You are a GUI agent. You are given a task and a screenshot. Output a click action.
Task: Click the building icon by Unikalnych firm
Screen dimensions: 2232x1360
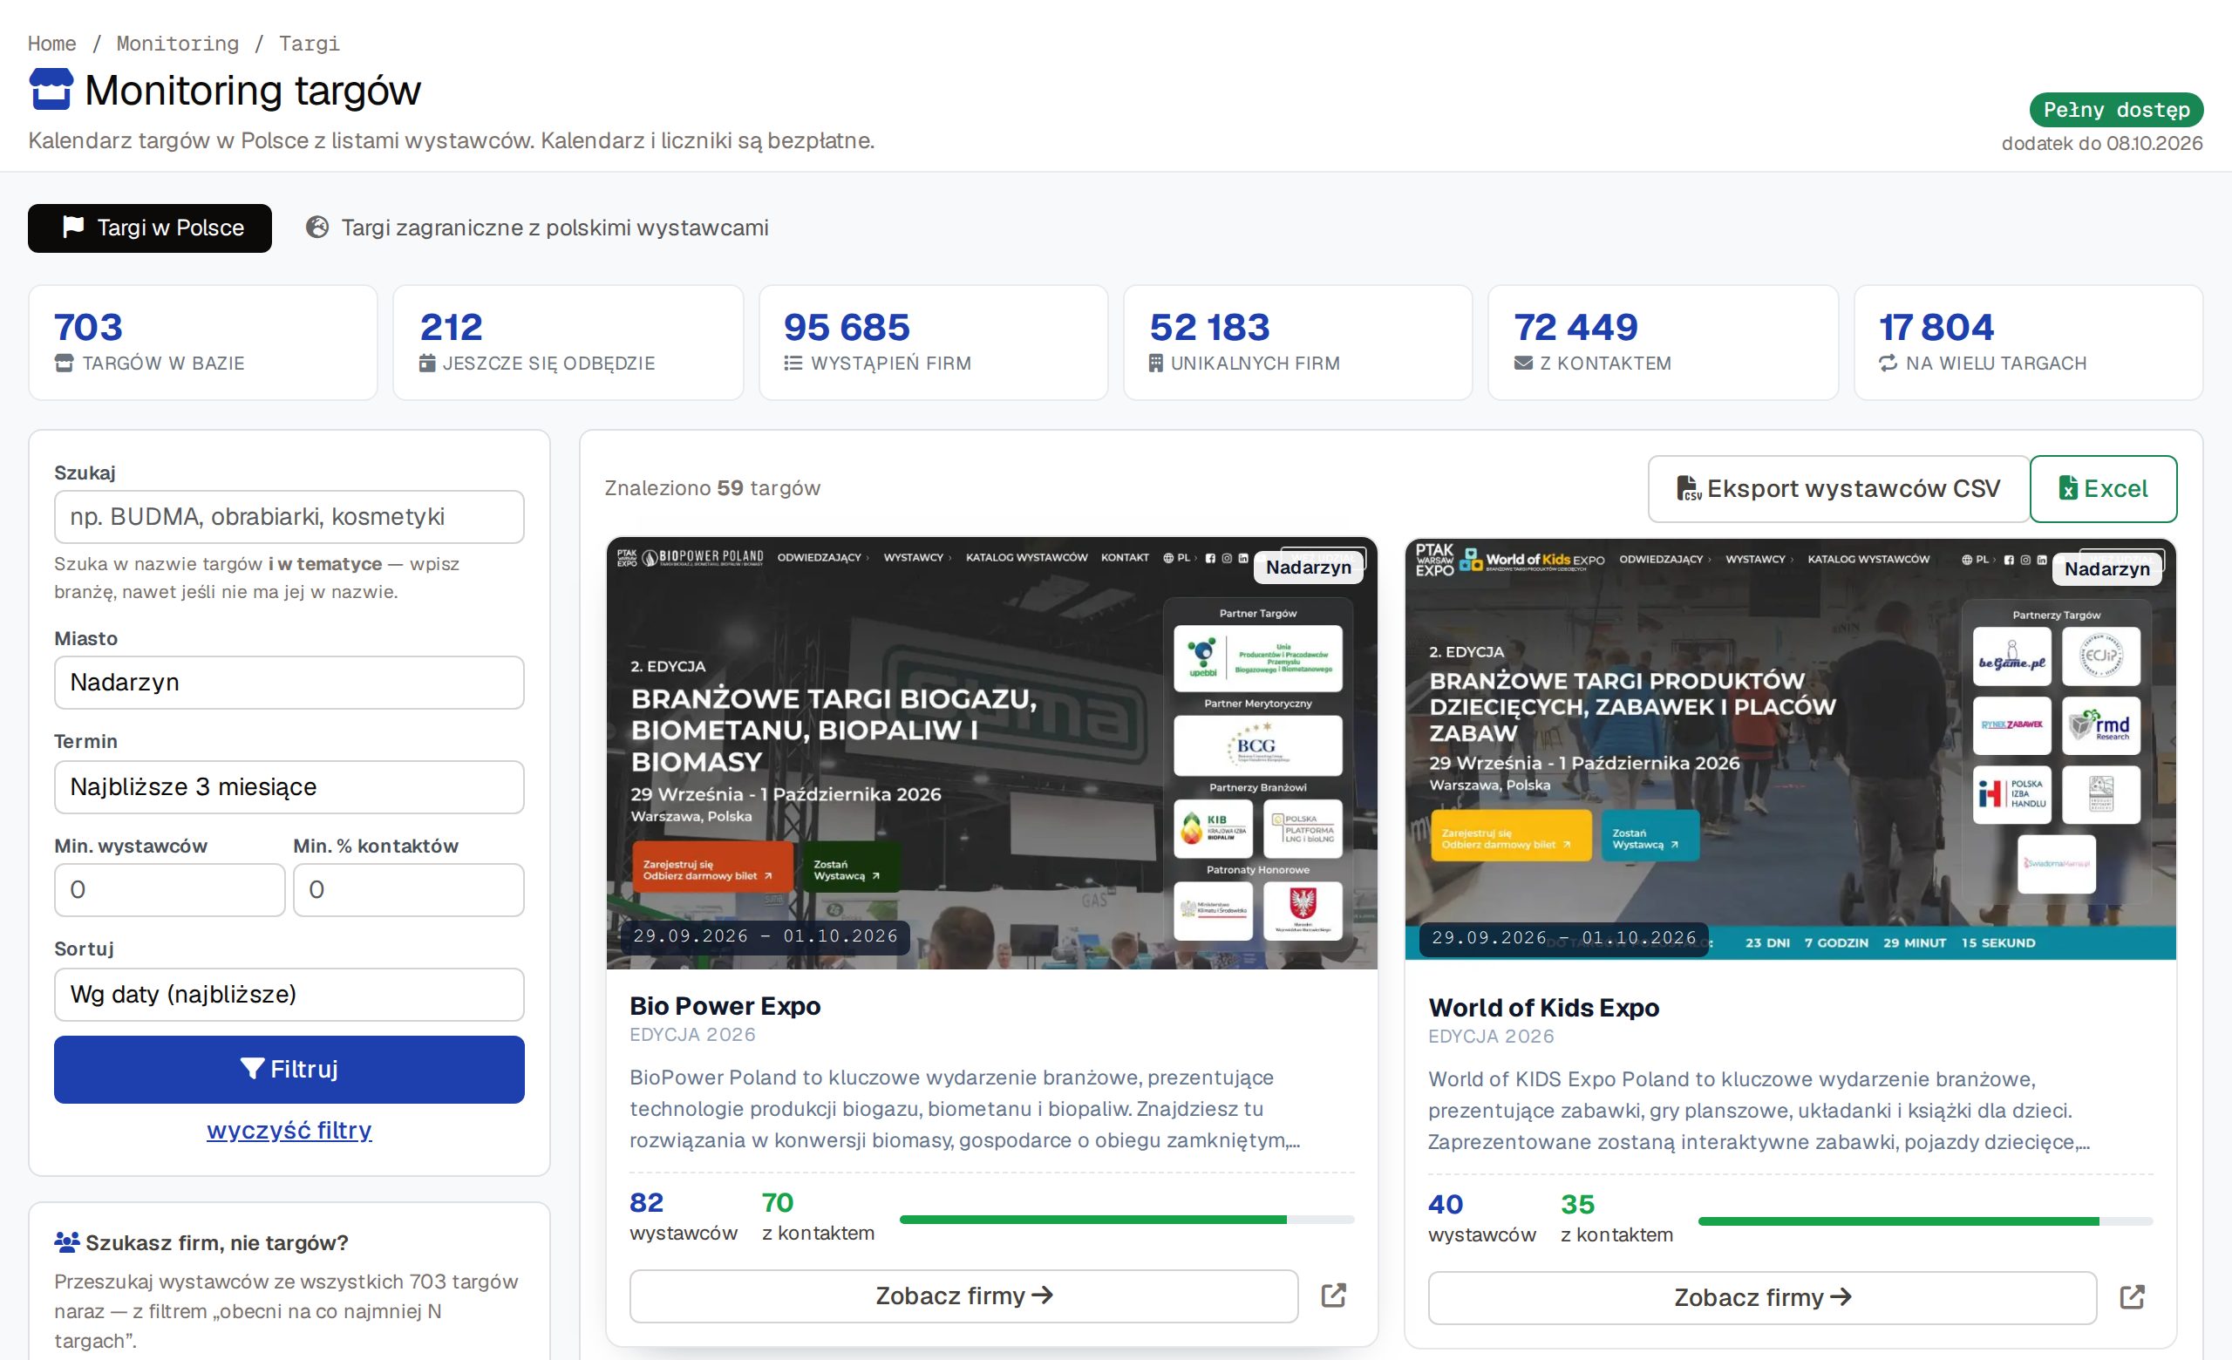click(x=1156, y=363)
